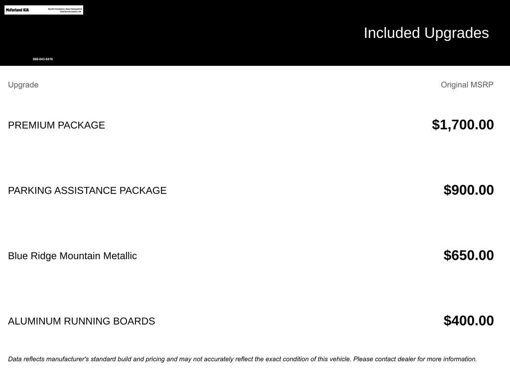Click the McFarland KIA logo banner

click(44, 10)
